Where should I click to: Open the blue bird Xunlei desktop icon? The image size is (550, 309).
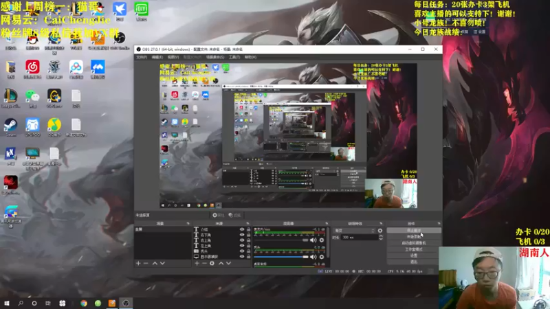coord(120,9)
